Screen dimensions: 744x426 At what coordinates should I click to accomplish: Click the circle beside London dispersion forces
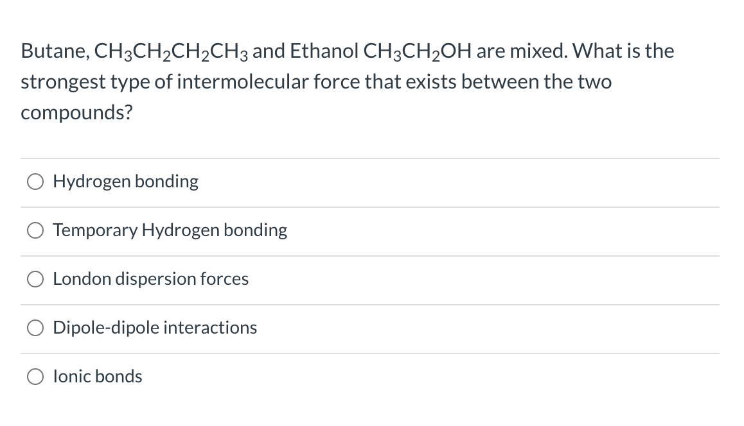click(x=35, y=279)
